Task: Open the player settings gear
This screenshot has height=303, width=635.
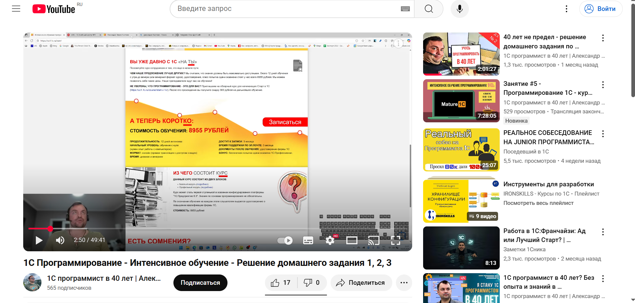Action: click(330, 240)
